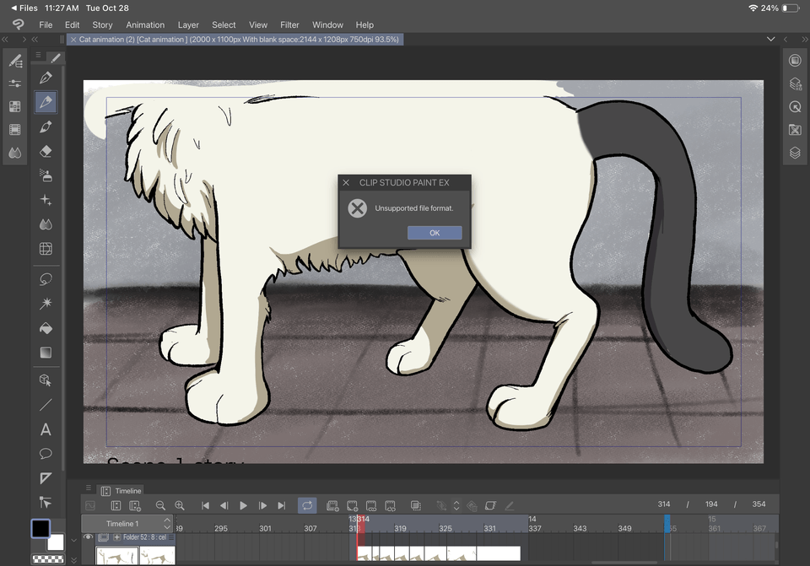
Task: Go to the next frame
Action: point(262,505)
